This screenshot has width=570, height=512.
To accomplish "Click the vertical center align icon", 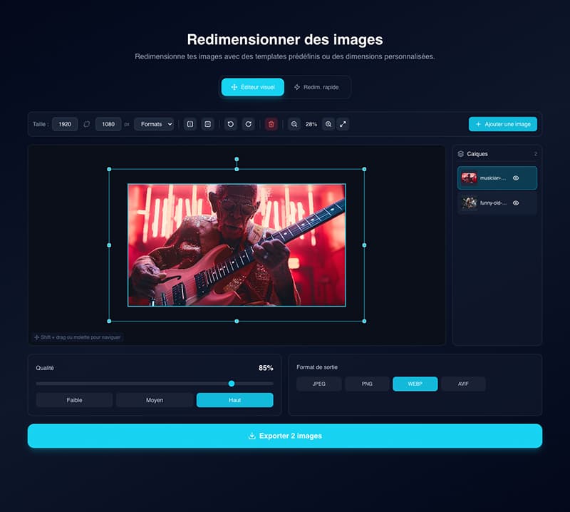I will pyautogui.click(x=207, y=124).
